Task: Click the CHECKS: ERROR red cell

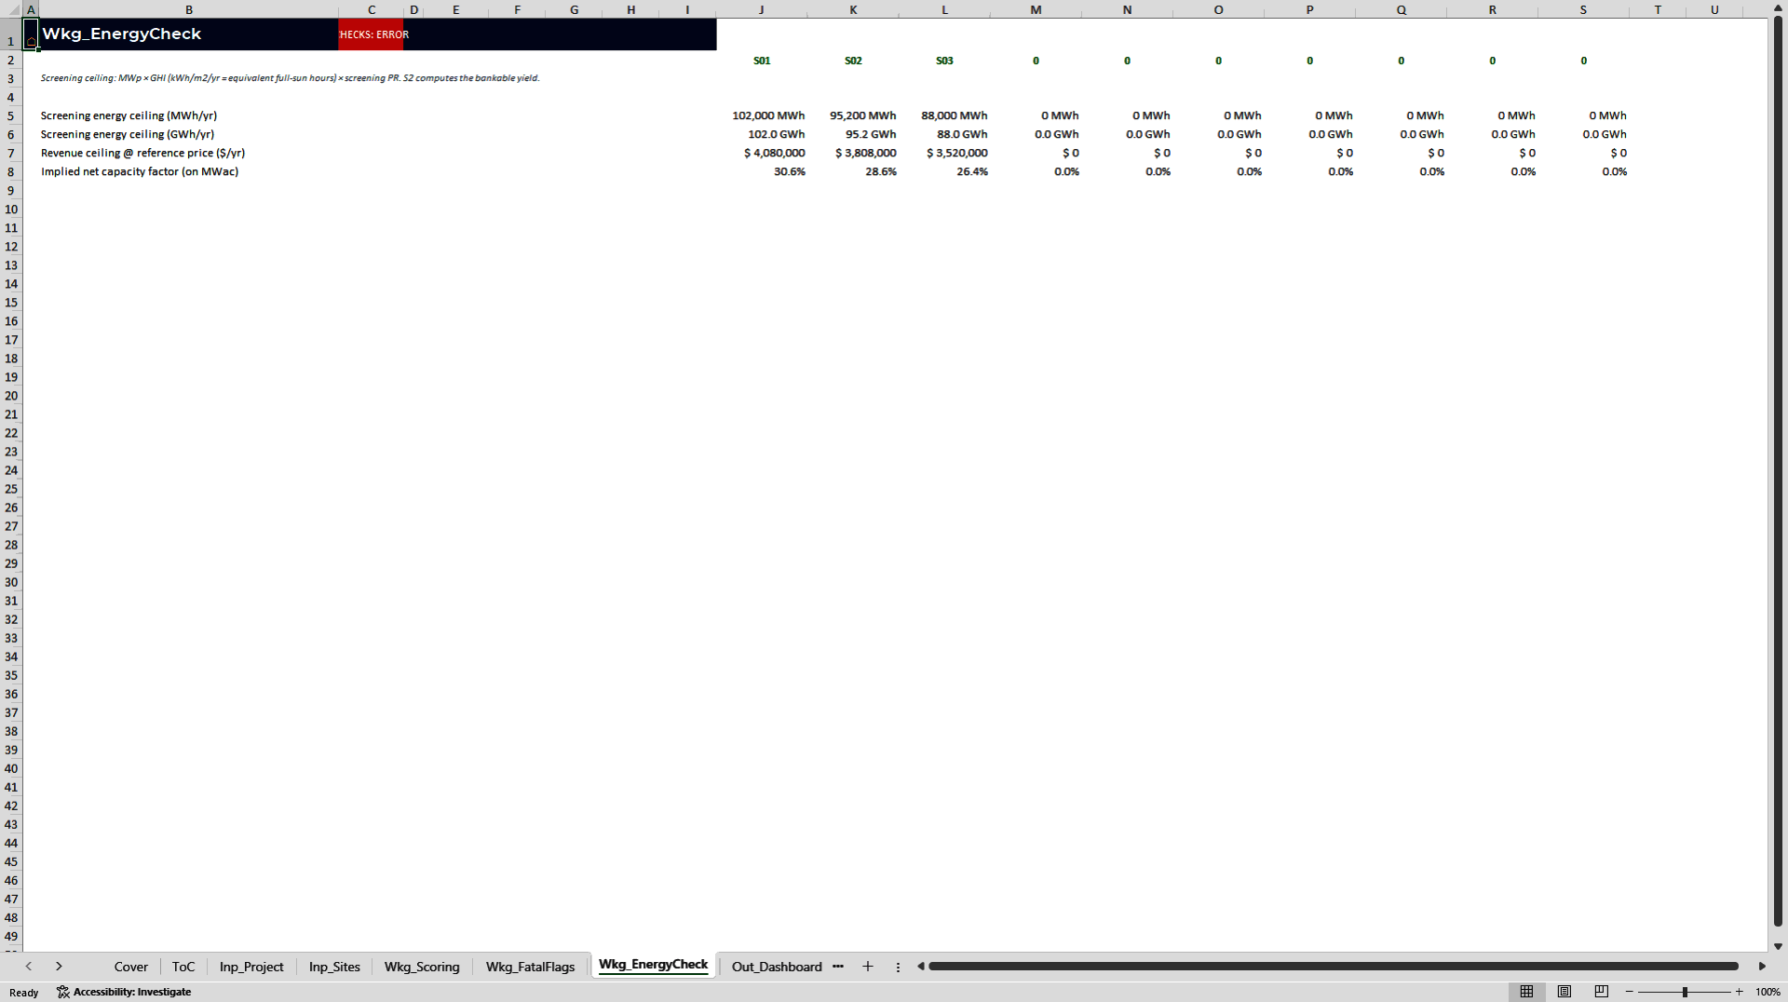Action: coord(372,34)
